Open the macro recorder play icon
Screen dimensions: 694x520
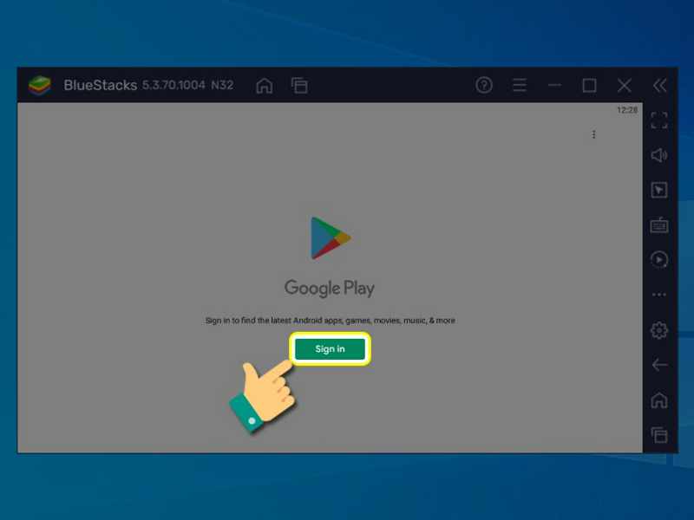tap(659, 260)
